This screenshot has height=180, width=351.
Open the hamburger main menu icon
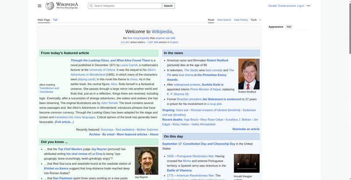pyautogui.click(x=39, y=6)
